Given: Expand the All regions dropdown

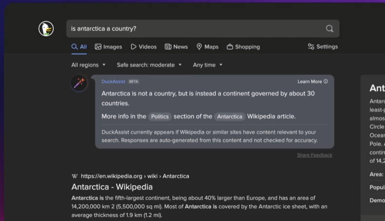Looking at the screenshot, I should tap(89, 65).
